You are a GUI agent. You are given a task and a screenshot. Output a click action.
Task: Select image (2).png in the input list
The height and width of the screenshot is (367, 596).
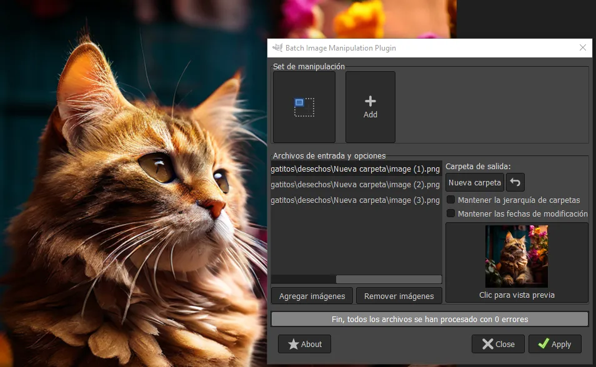[x=355, y=185]
